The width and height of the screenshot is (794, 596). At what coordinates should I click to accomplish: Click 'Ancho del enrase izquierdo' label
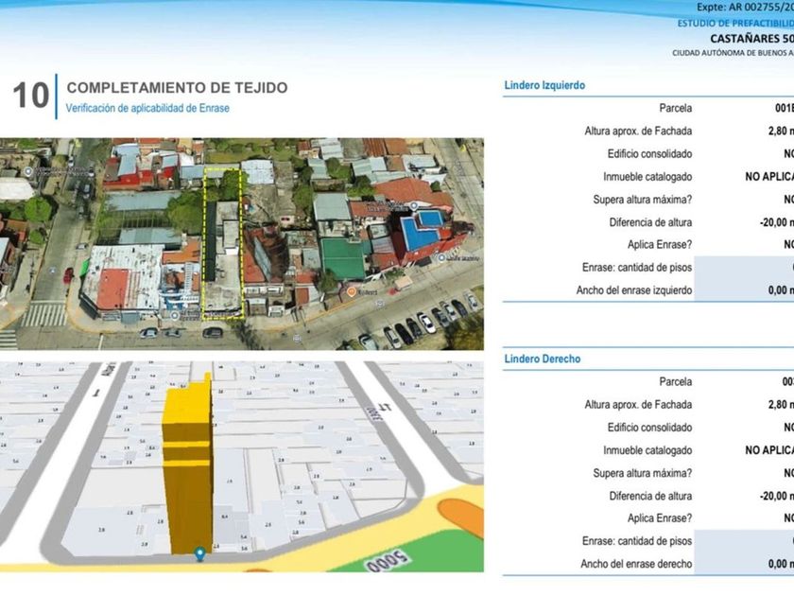[x=634, y=290]
